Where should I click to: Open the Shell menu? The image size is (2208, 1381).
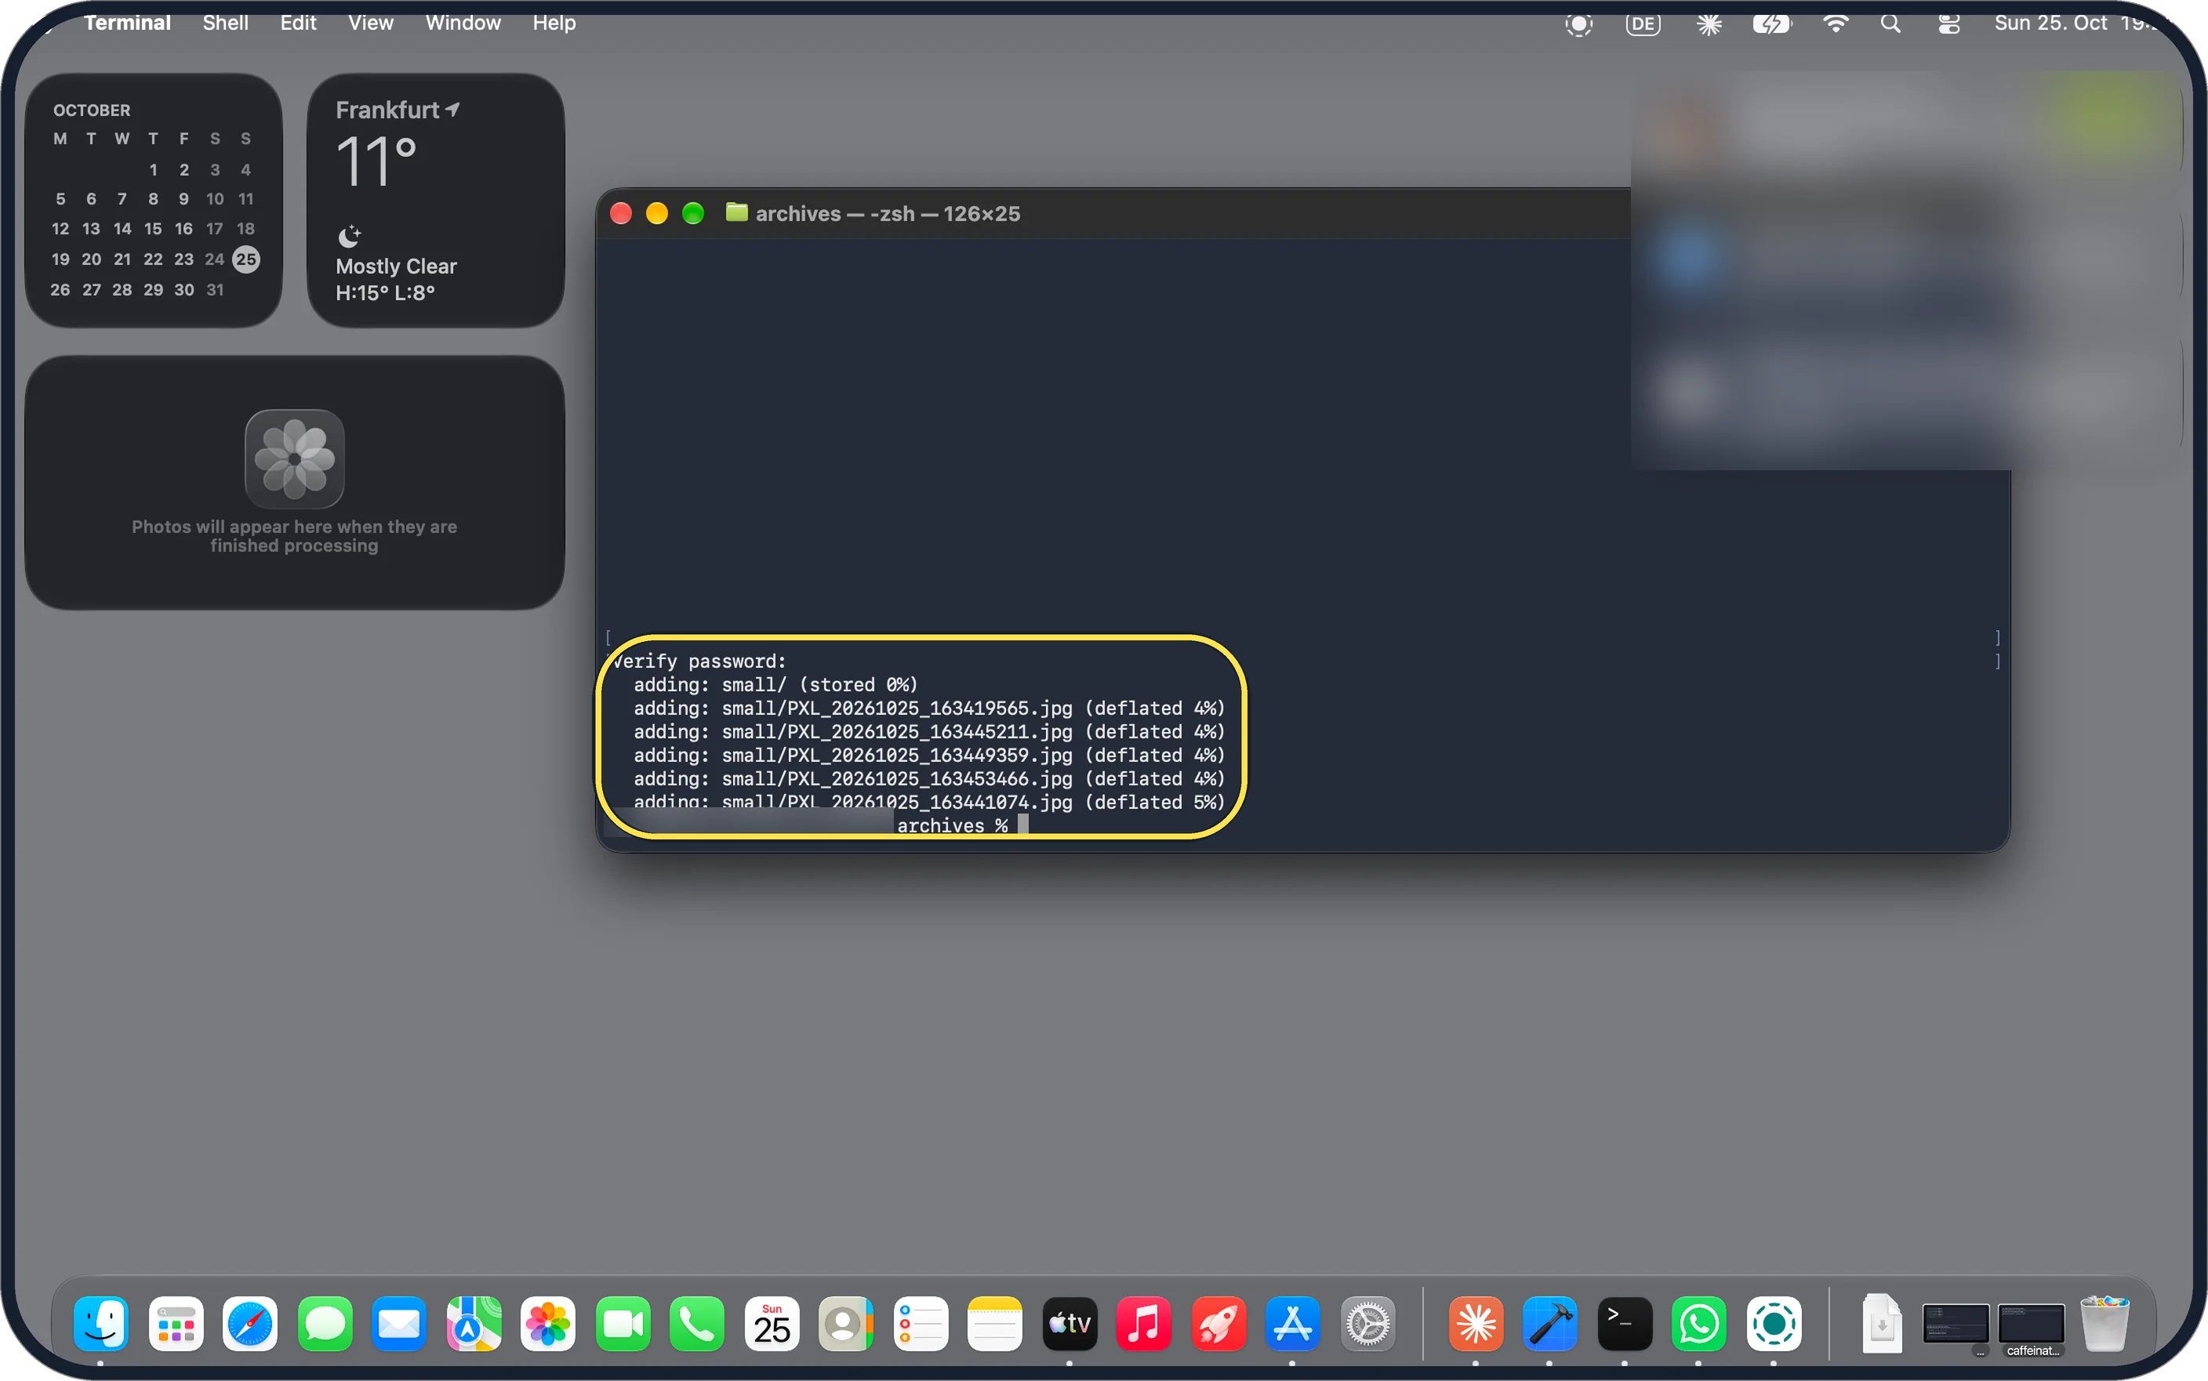[x=225, y=23]
